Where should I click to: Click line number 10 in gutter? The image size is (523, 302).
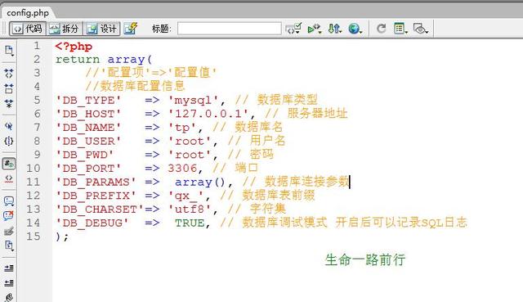point(34,168)
